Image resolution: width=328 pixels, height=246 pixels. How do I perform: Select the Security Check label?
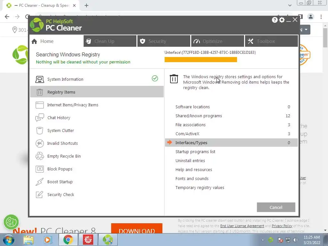61,194
